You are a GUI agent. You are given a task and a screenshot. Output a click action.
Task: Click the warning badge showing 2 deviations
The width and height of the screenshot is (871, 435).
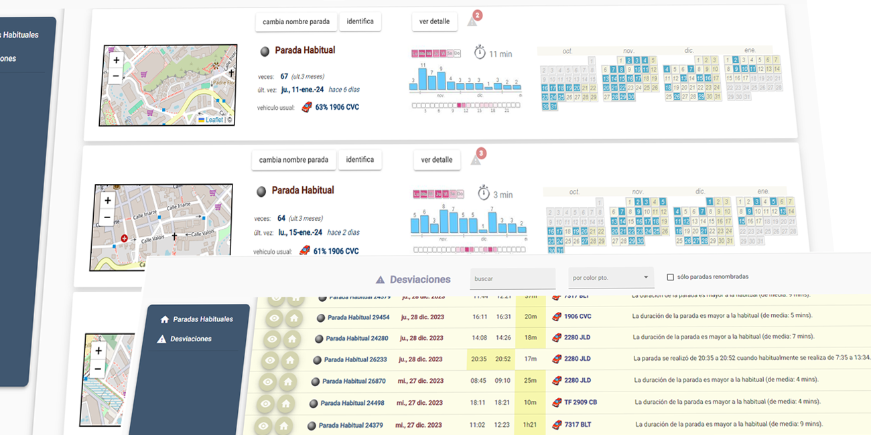472,21
